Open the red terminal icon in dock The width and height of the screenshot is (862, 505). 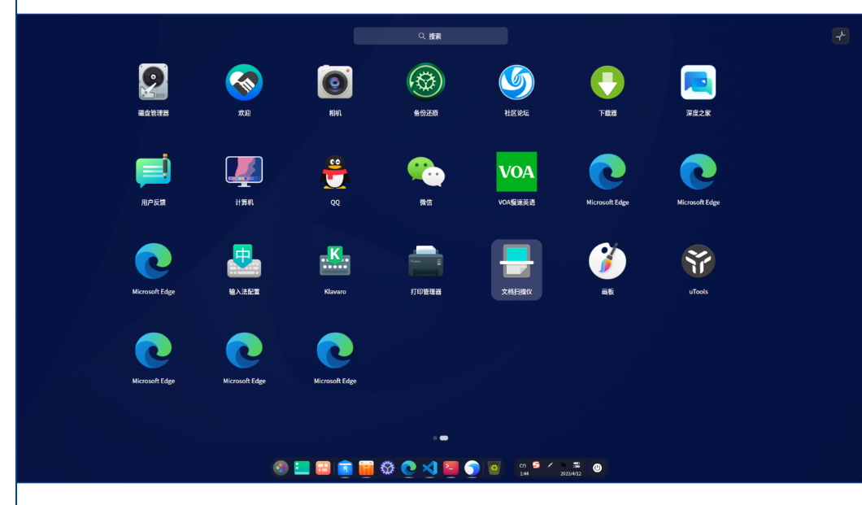tap(451, 468)
